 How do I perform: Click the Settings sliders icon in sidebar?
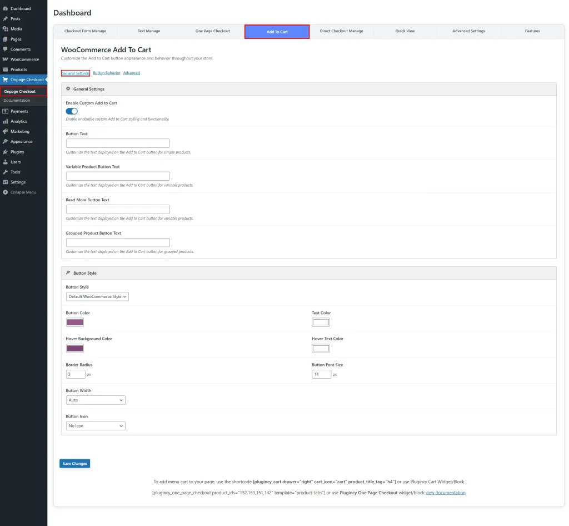coord(6,182)
